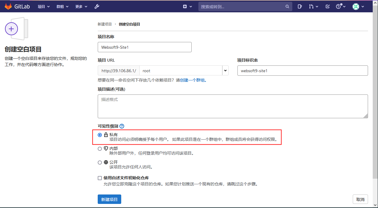378x208 pixels.
Task: Open the 群组 menu
Action: (62, 6)
